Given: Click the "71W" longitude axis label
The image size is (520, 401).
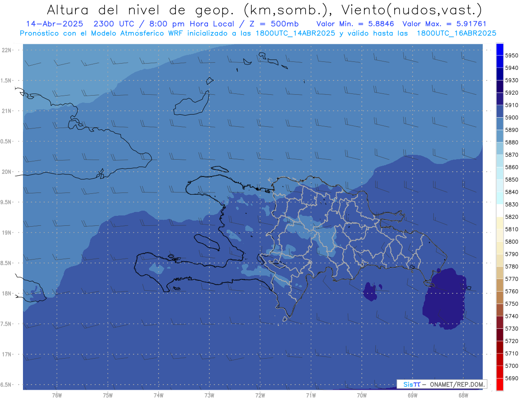Looking at the screenshot, I should pyautogui.click(x=311, y=395).
